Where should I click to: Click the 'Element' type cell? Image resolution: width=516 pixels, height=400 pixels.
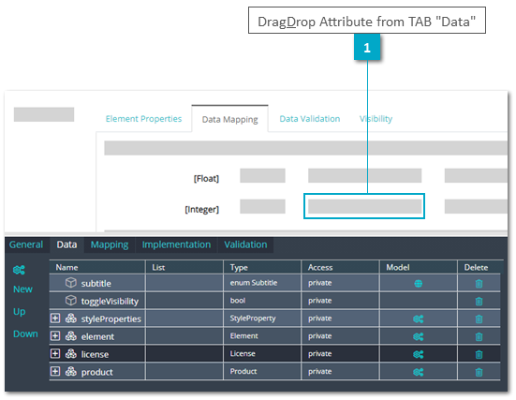pyautogui.click(x=262, y=336)
